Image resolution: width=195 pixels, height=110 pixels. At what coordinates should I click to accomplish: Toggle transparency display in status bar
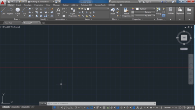(x=104, y=108)
